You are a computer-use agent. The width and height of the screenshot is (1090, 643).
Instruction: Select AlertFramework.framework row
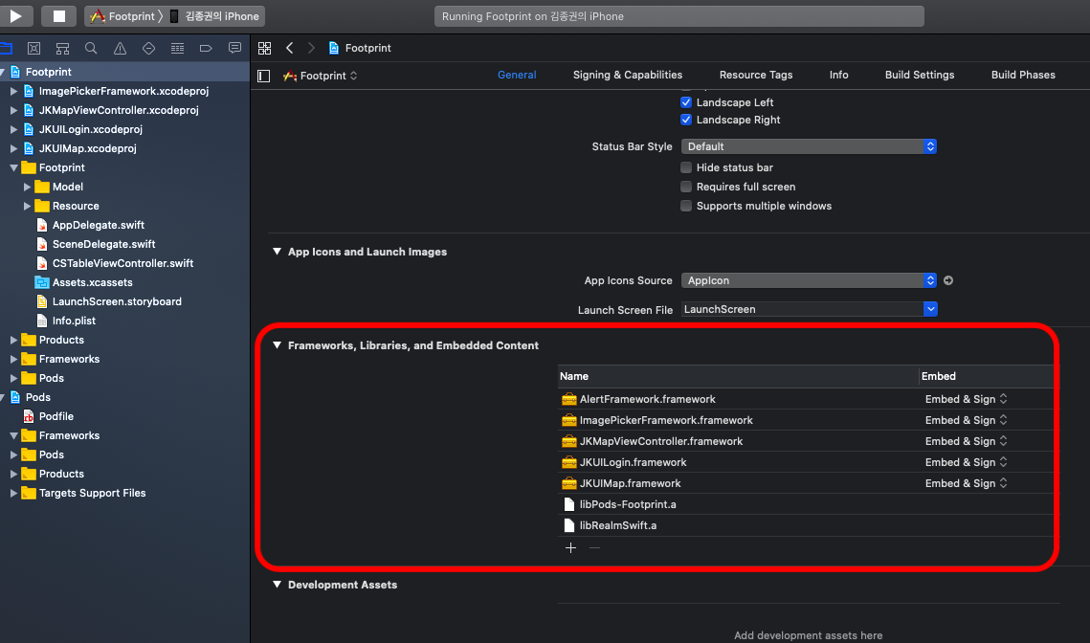807,399
